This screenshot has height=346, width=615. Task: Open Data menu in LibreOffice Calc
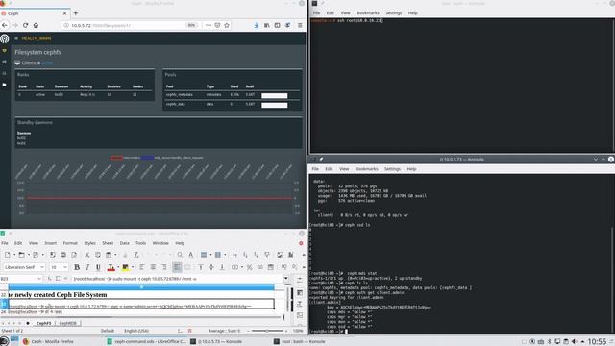[125, 243]
